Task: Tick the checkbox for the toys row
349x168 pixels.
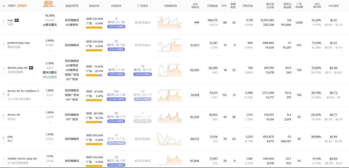Action: [x=4, y=25]
